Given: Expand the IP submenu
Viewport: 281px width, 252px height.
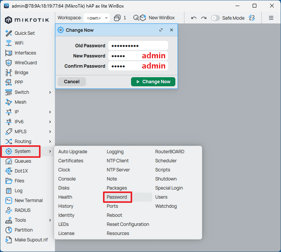Looking at the screenshot, I should [50, 112].
